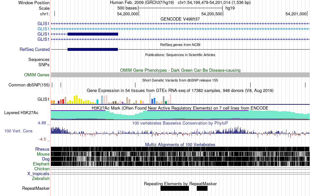
Task: Click the Zebrafish alignment row label
Action: [x=41, y=178]
